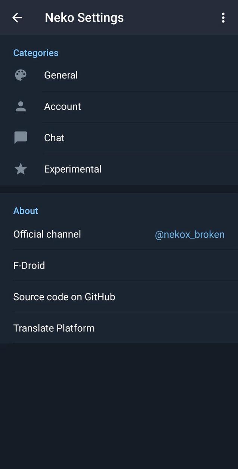Click the About section header
Screen dimensions: 238x469
coord(25,211)
